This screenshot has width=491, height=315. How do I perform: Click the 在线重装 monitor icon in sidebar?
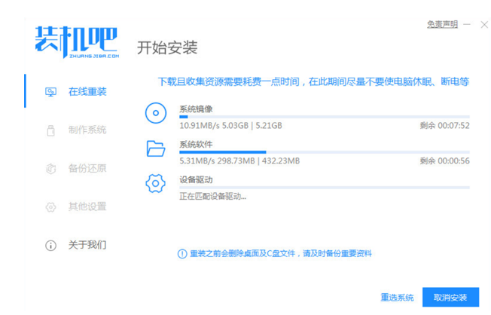click(51, 92)
